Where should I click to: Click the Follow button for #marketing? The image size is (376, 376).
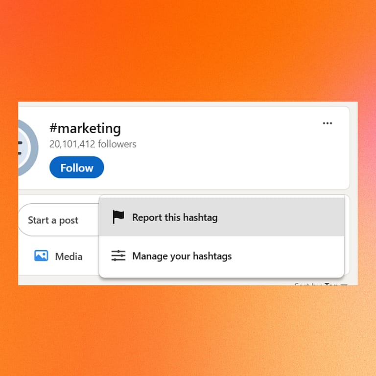(x=76, y=167)
